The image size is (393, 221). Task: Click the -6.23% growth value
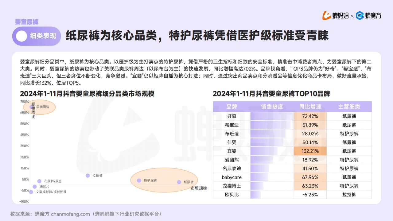click(310, 195)
